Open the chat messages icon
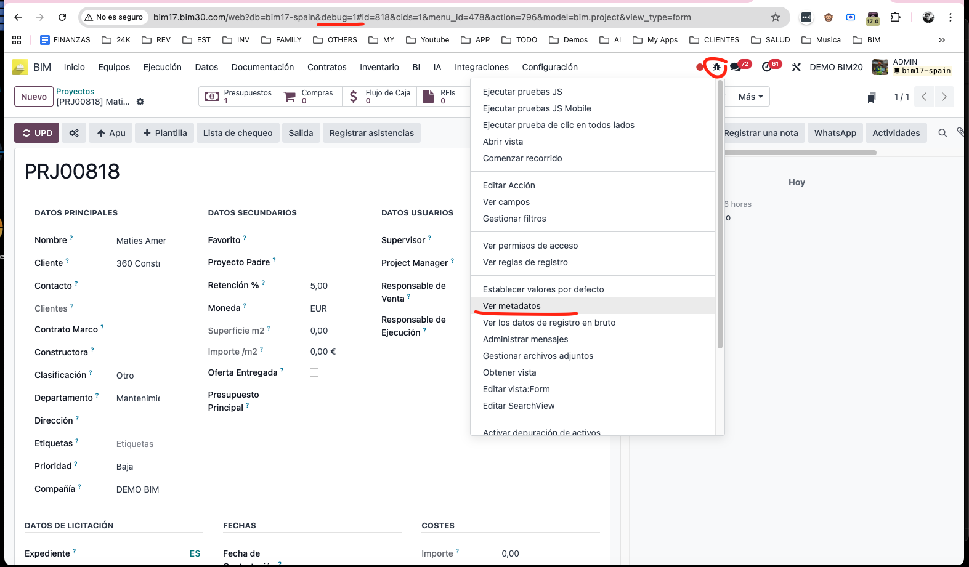The height and width of the screenshot is (567, 969). pos(736,67)
